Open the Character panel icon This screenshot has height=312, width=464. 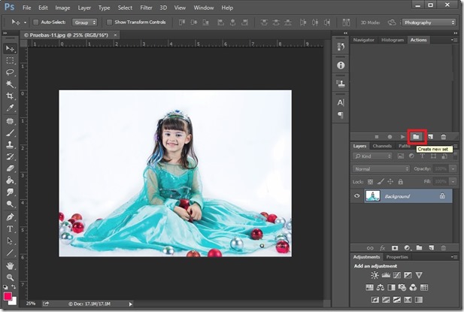click(x=341, y=102)
